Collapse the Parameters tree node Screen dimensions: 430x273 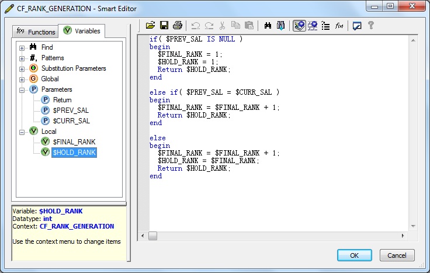pos(22,90)
